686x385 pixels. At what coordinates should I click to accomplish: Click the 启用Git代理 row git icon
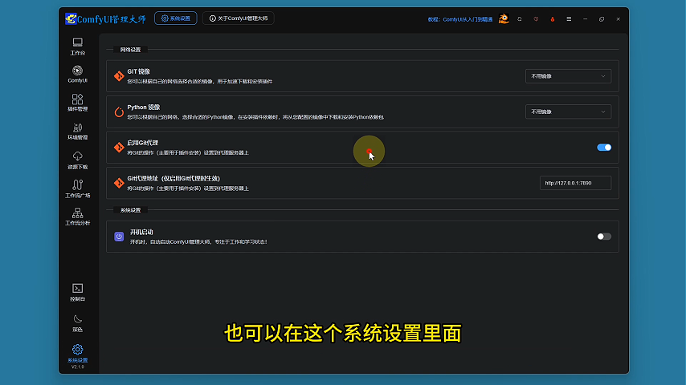tap(119, 148)
